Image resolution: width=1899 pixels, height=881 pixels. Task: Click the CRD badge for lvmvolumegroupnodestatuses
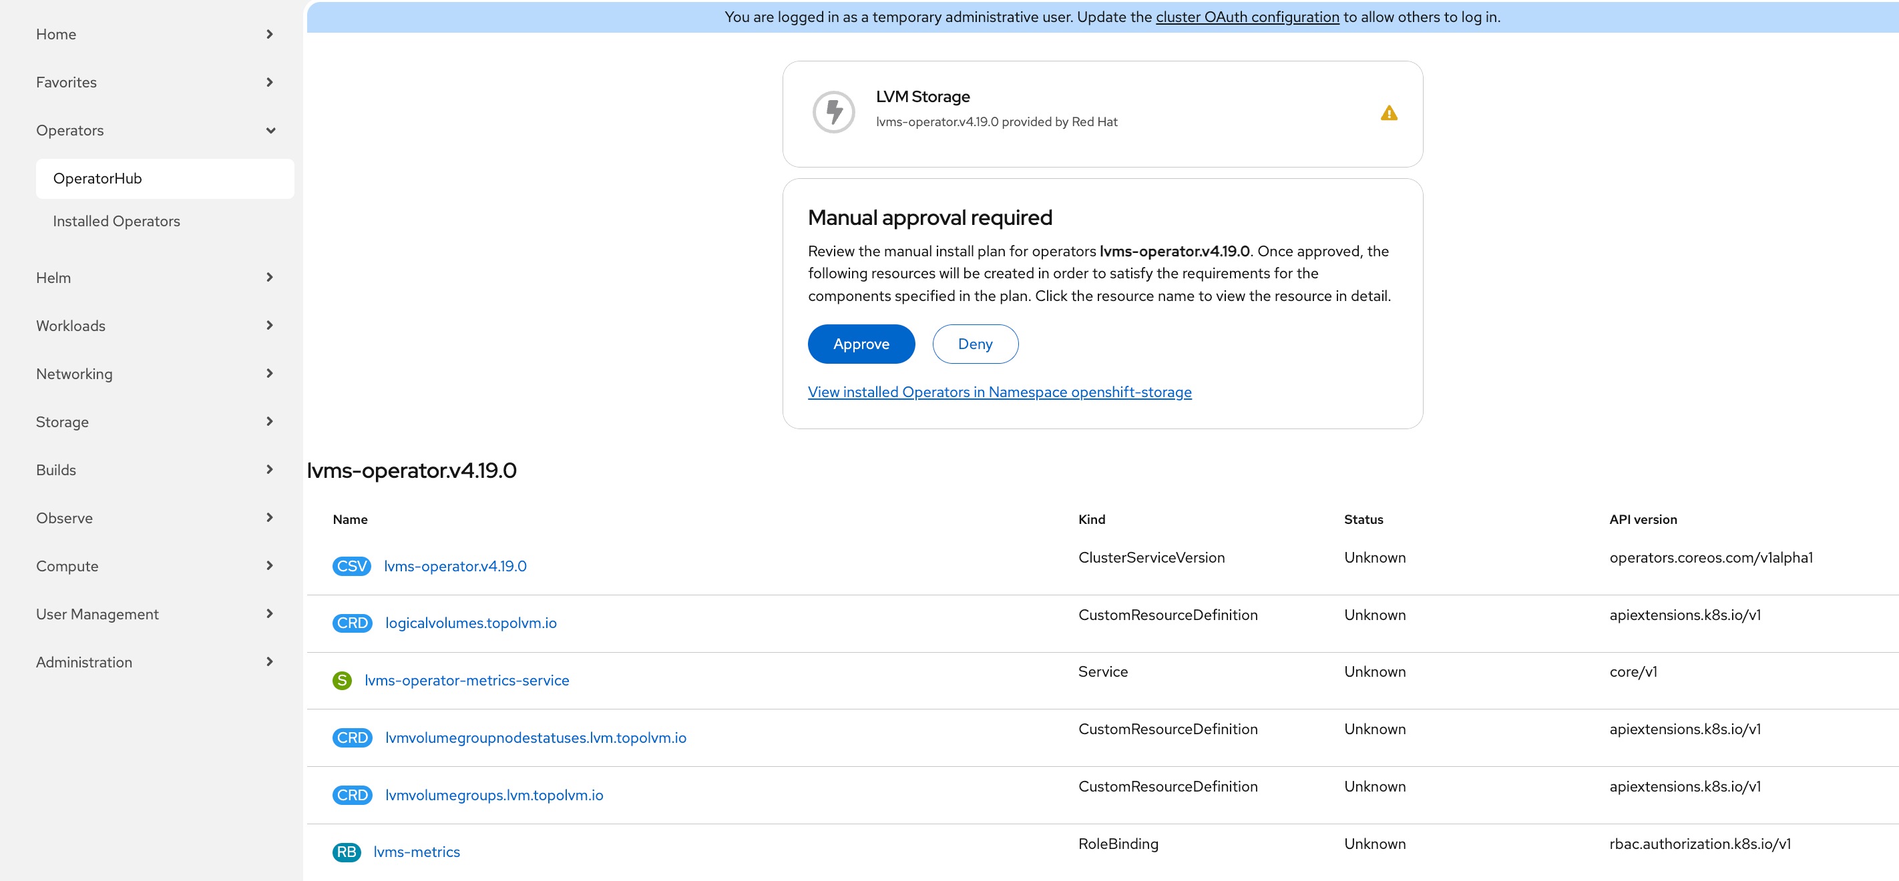353,738
